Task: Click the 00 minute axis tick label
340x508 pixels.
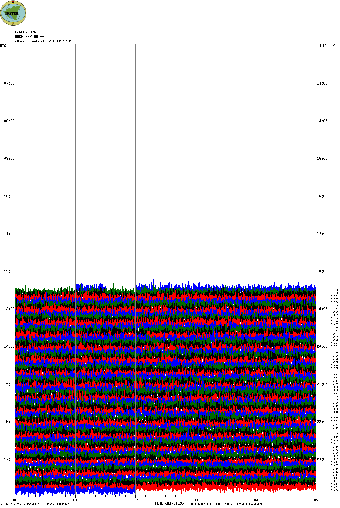Action: (15, 500)
